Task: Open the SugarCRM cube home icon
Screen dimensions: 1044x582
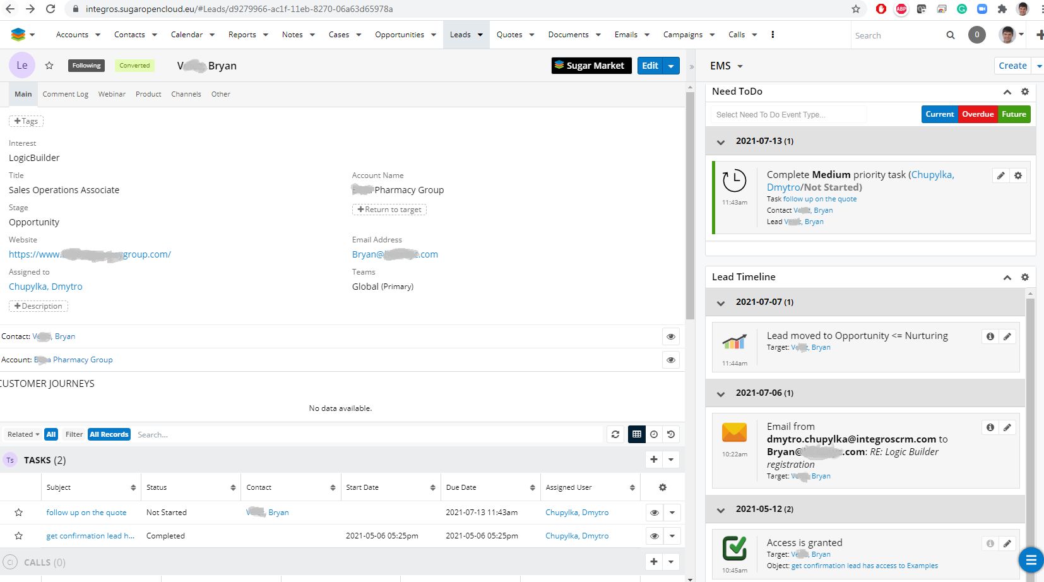Action: [18, 35]
